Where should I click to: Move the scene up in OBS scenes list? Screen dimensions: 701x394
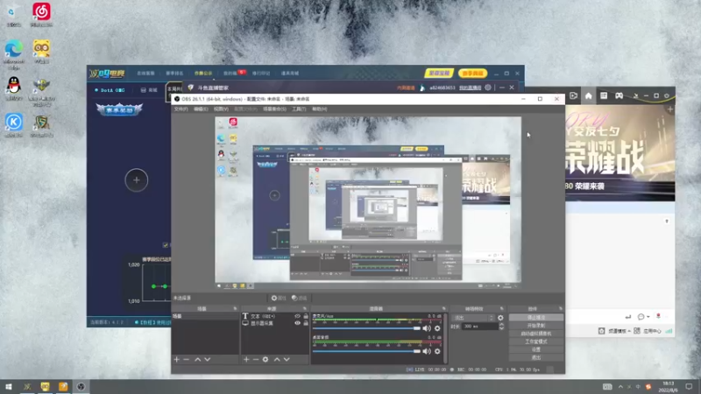click(198, 359)
